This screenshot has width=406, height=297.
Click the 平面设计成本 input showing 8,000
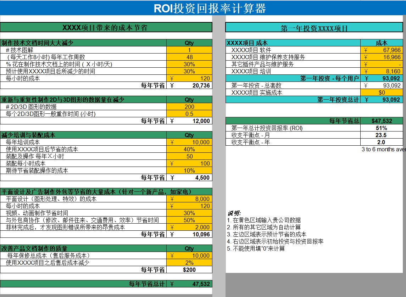[189, 199]
